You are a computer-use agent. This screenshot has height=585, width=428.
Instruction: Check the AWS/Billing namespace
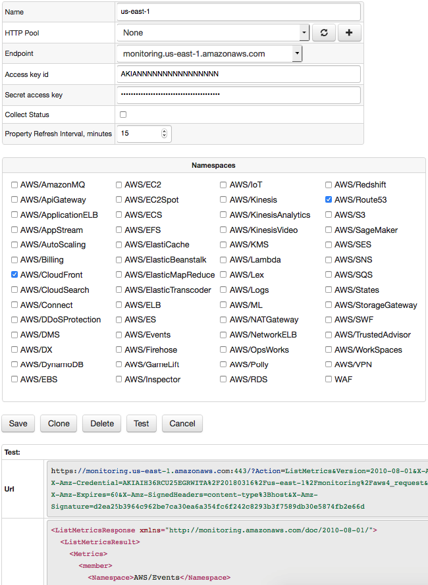14,260
